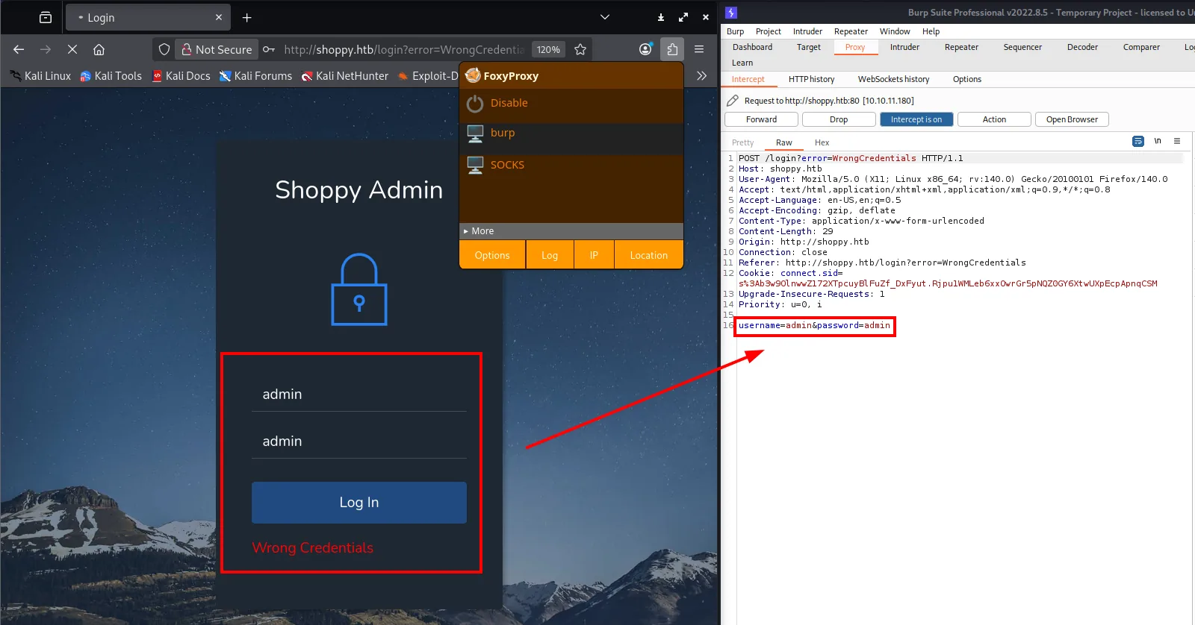Open the Kali NetHunter bookmark
This screenshot has width=1195, height=625.
pyautogui.click(x=345, y=76)
